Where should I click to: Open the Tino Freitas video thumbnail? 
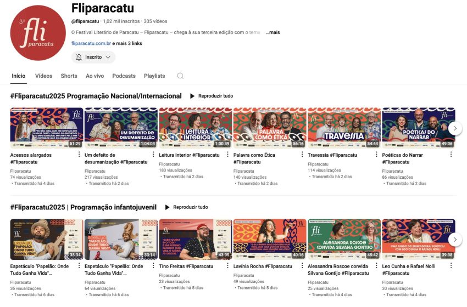[196, 239]
